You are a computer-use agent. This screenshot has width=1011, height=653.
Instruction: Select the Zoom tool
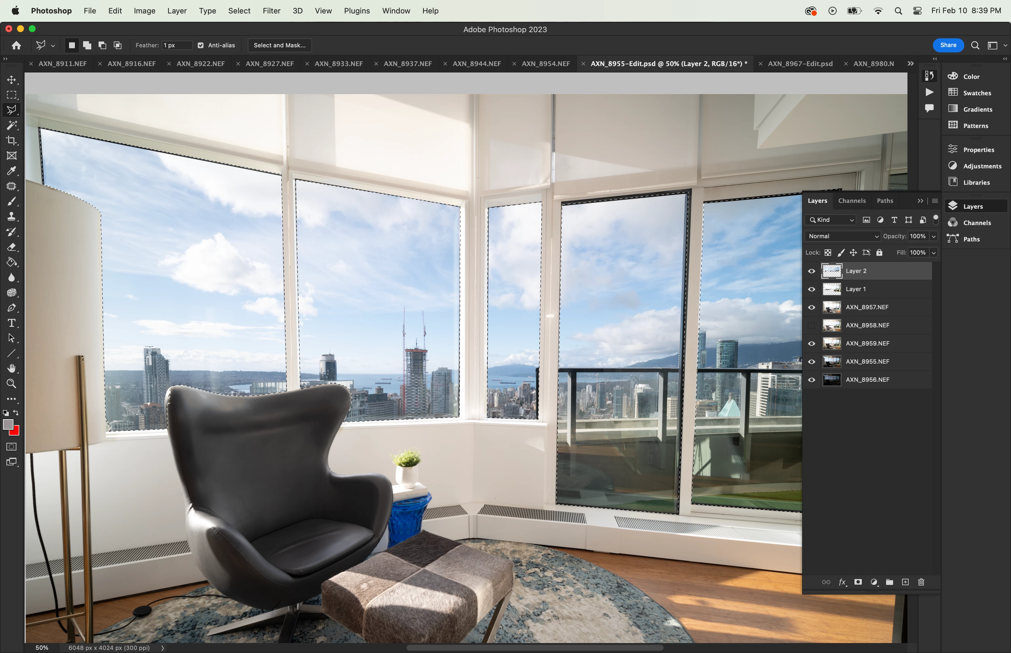pos(11,384)
